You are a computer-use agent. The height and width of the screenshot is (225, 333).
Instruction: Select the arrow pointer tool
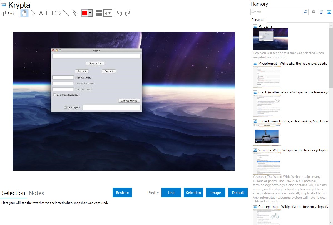pyautogui.click(x=33, y=13)
